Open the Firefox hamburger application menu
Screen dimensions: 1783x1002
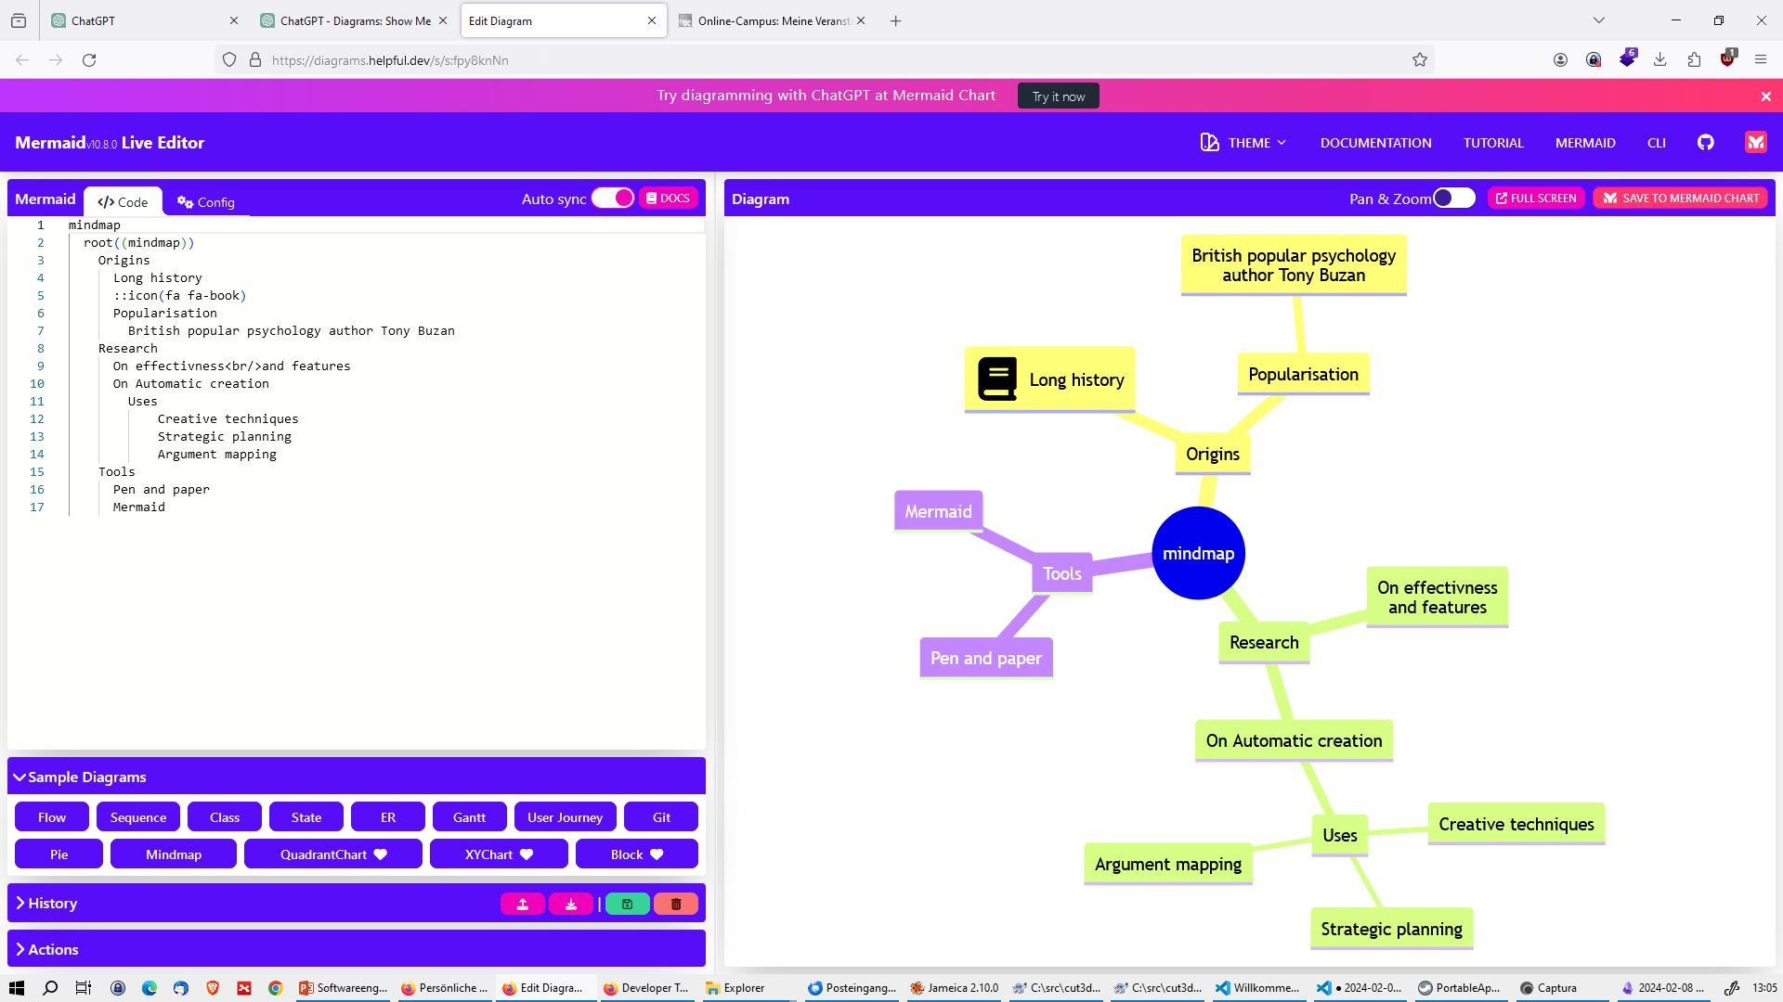pyautogui.click(x=1761, y=60)
